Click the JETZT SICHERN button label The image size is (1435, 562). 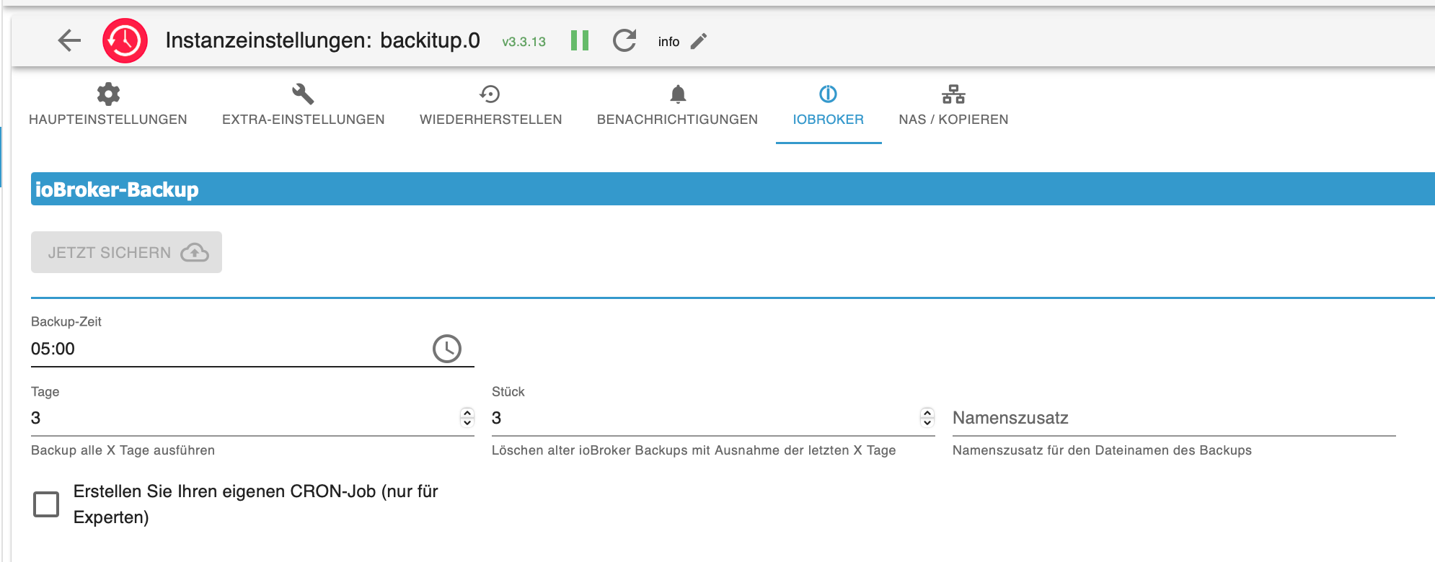click(110, 253)
